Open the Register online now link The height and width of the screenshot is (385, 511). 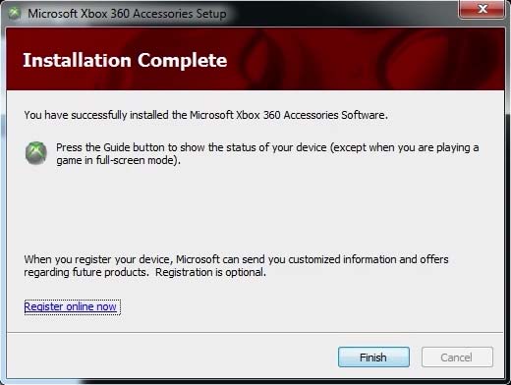[71, 306]
